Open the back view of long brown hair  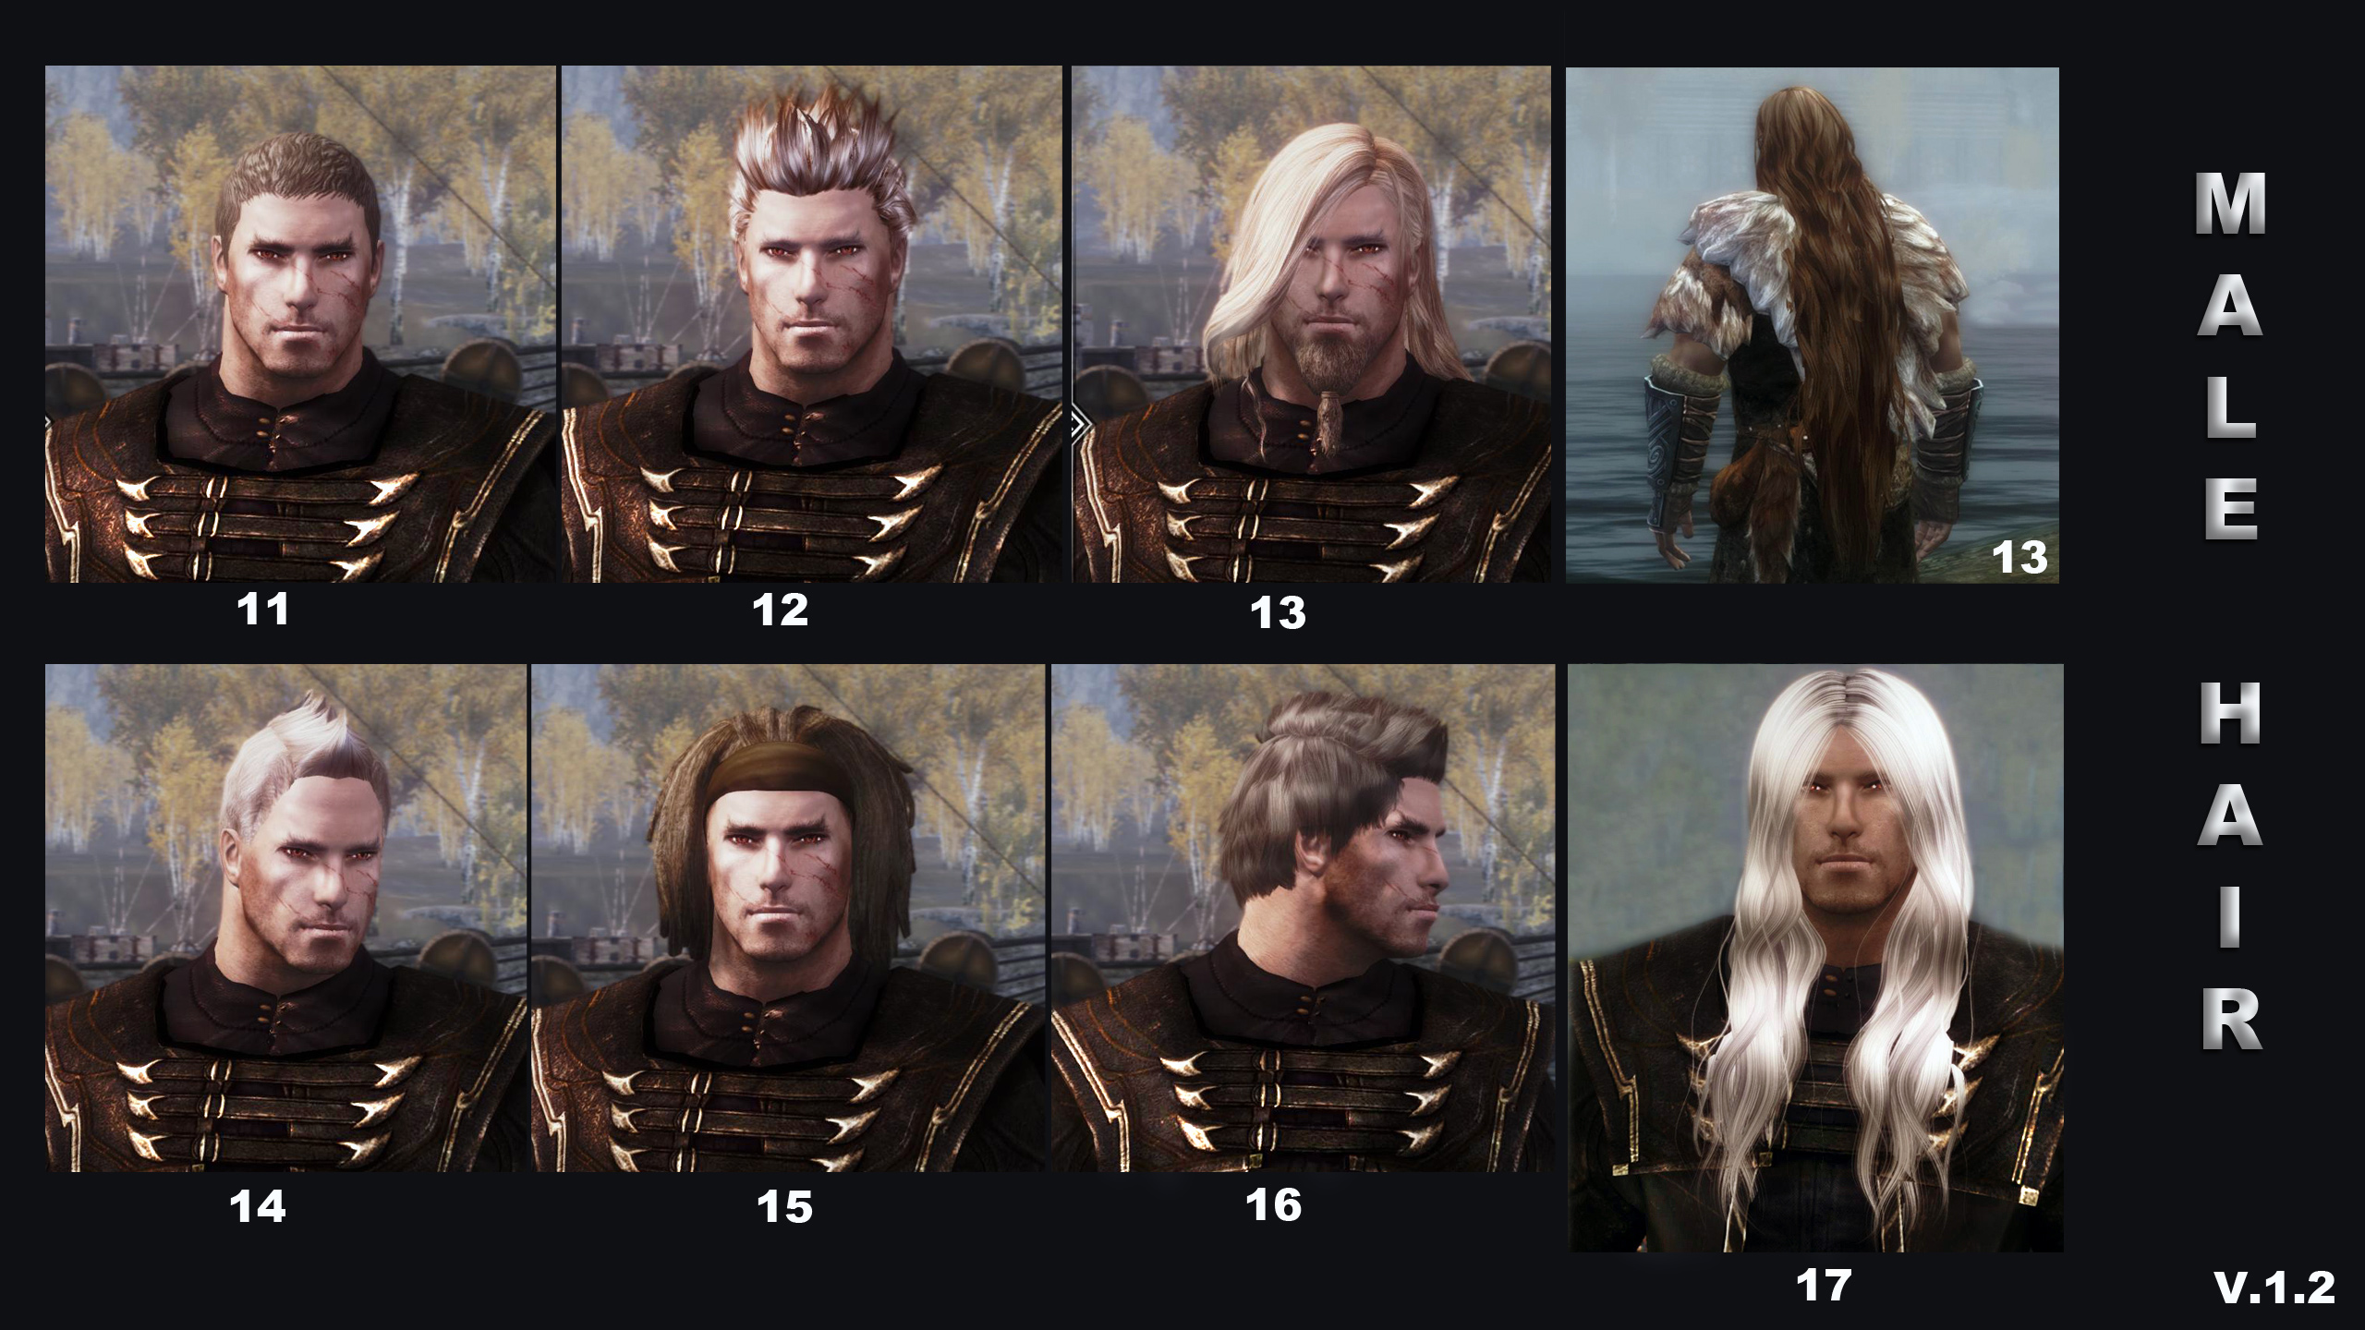pos(1812,324)
